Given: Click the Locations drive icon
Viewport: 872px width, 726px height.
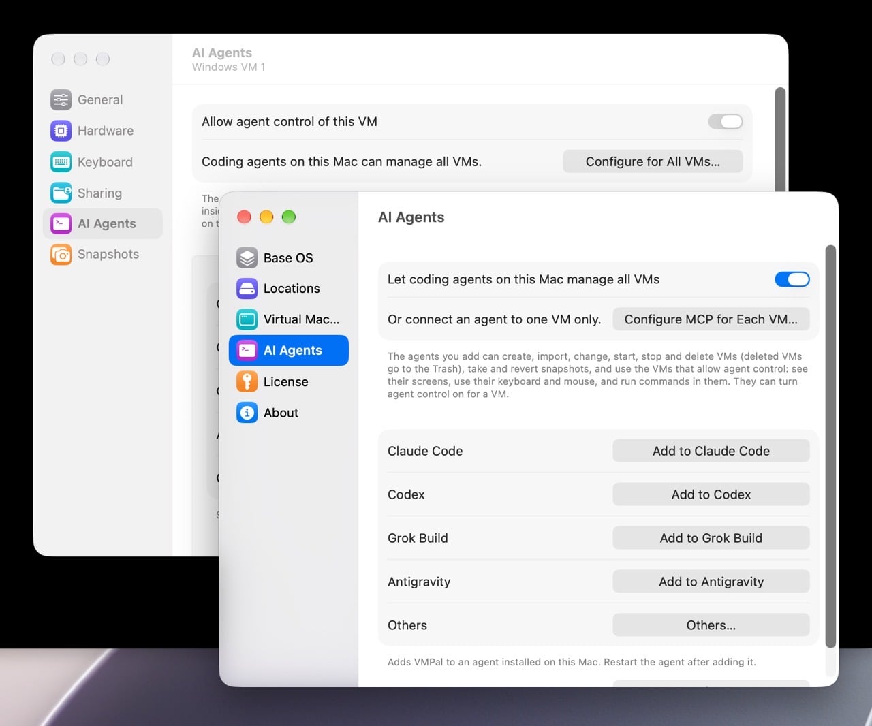Looking at the screenshot, I should tap(247, 289).
